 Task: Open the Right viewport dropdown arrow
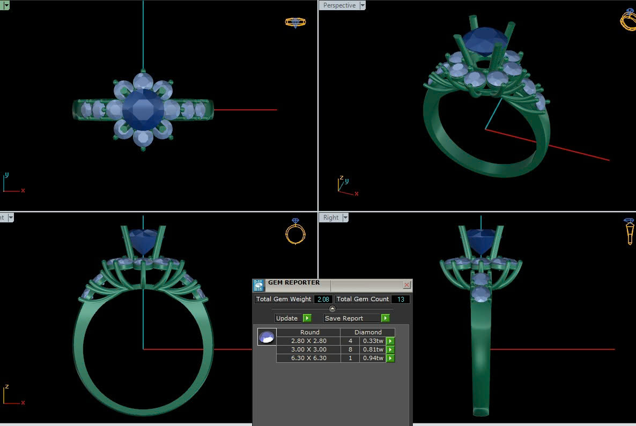[345, 218]
